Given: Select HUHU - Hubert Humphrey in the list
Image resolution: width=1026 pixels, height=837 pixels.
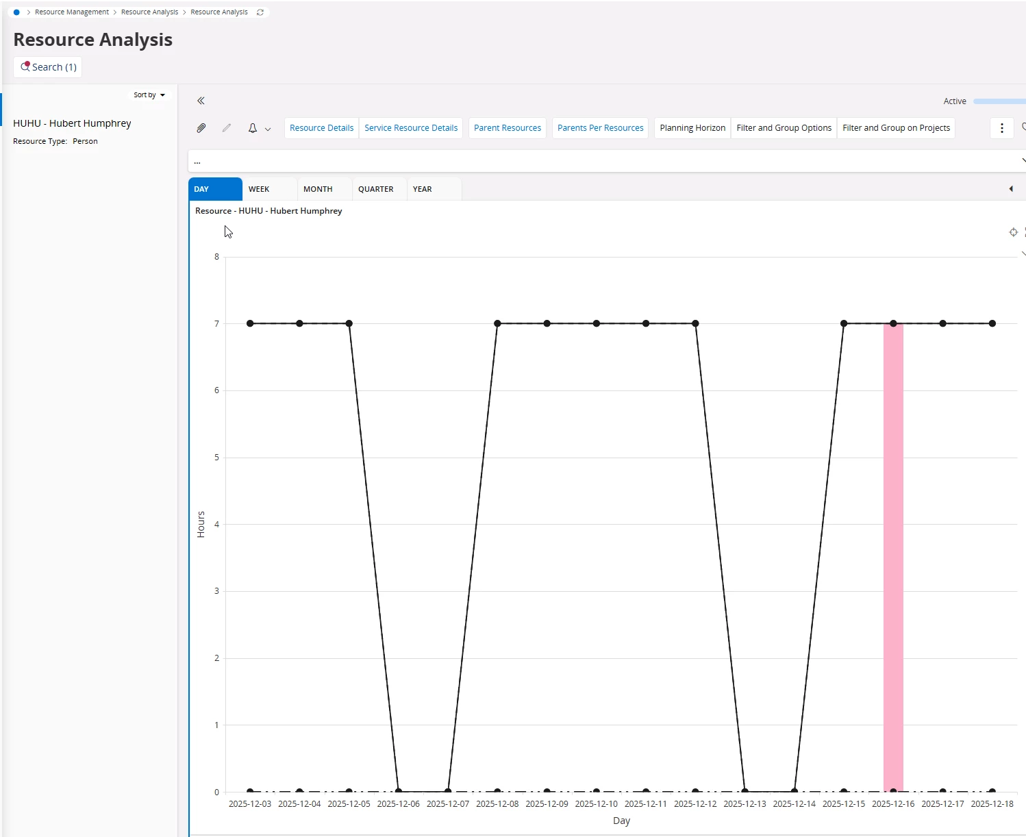Looking at the screenshot, I should click(72, 123).
